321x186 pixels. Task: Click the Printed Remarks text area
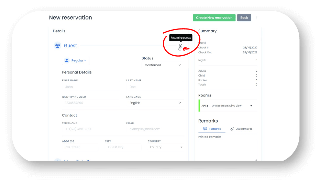coord(228,151)
